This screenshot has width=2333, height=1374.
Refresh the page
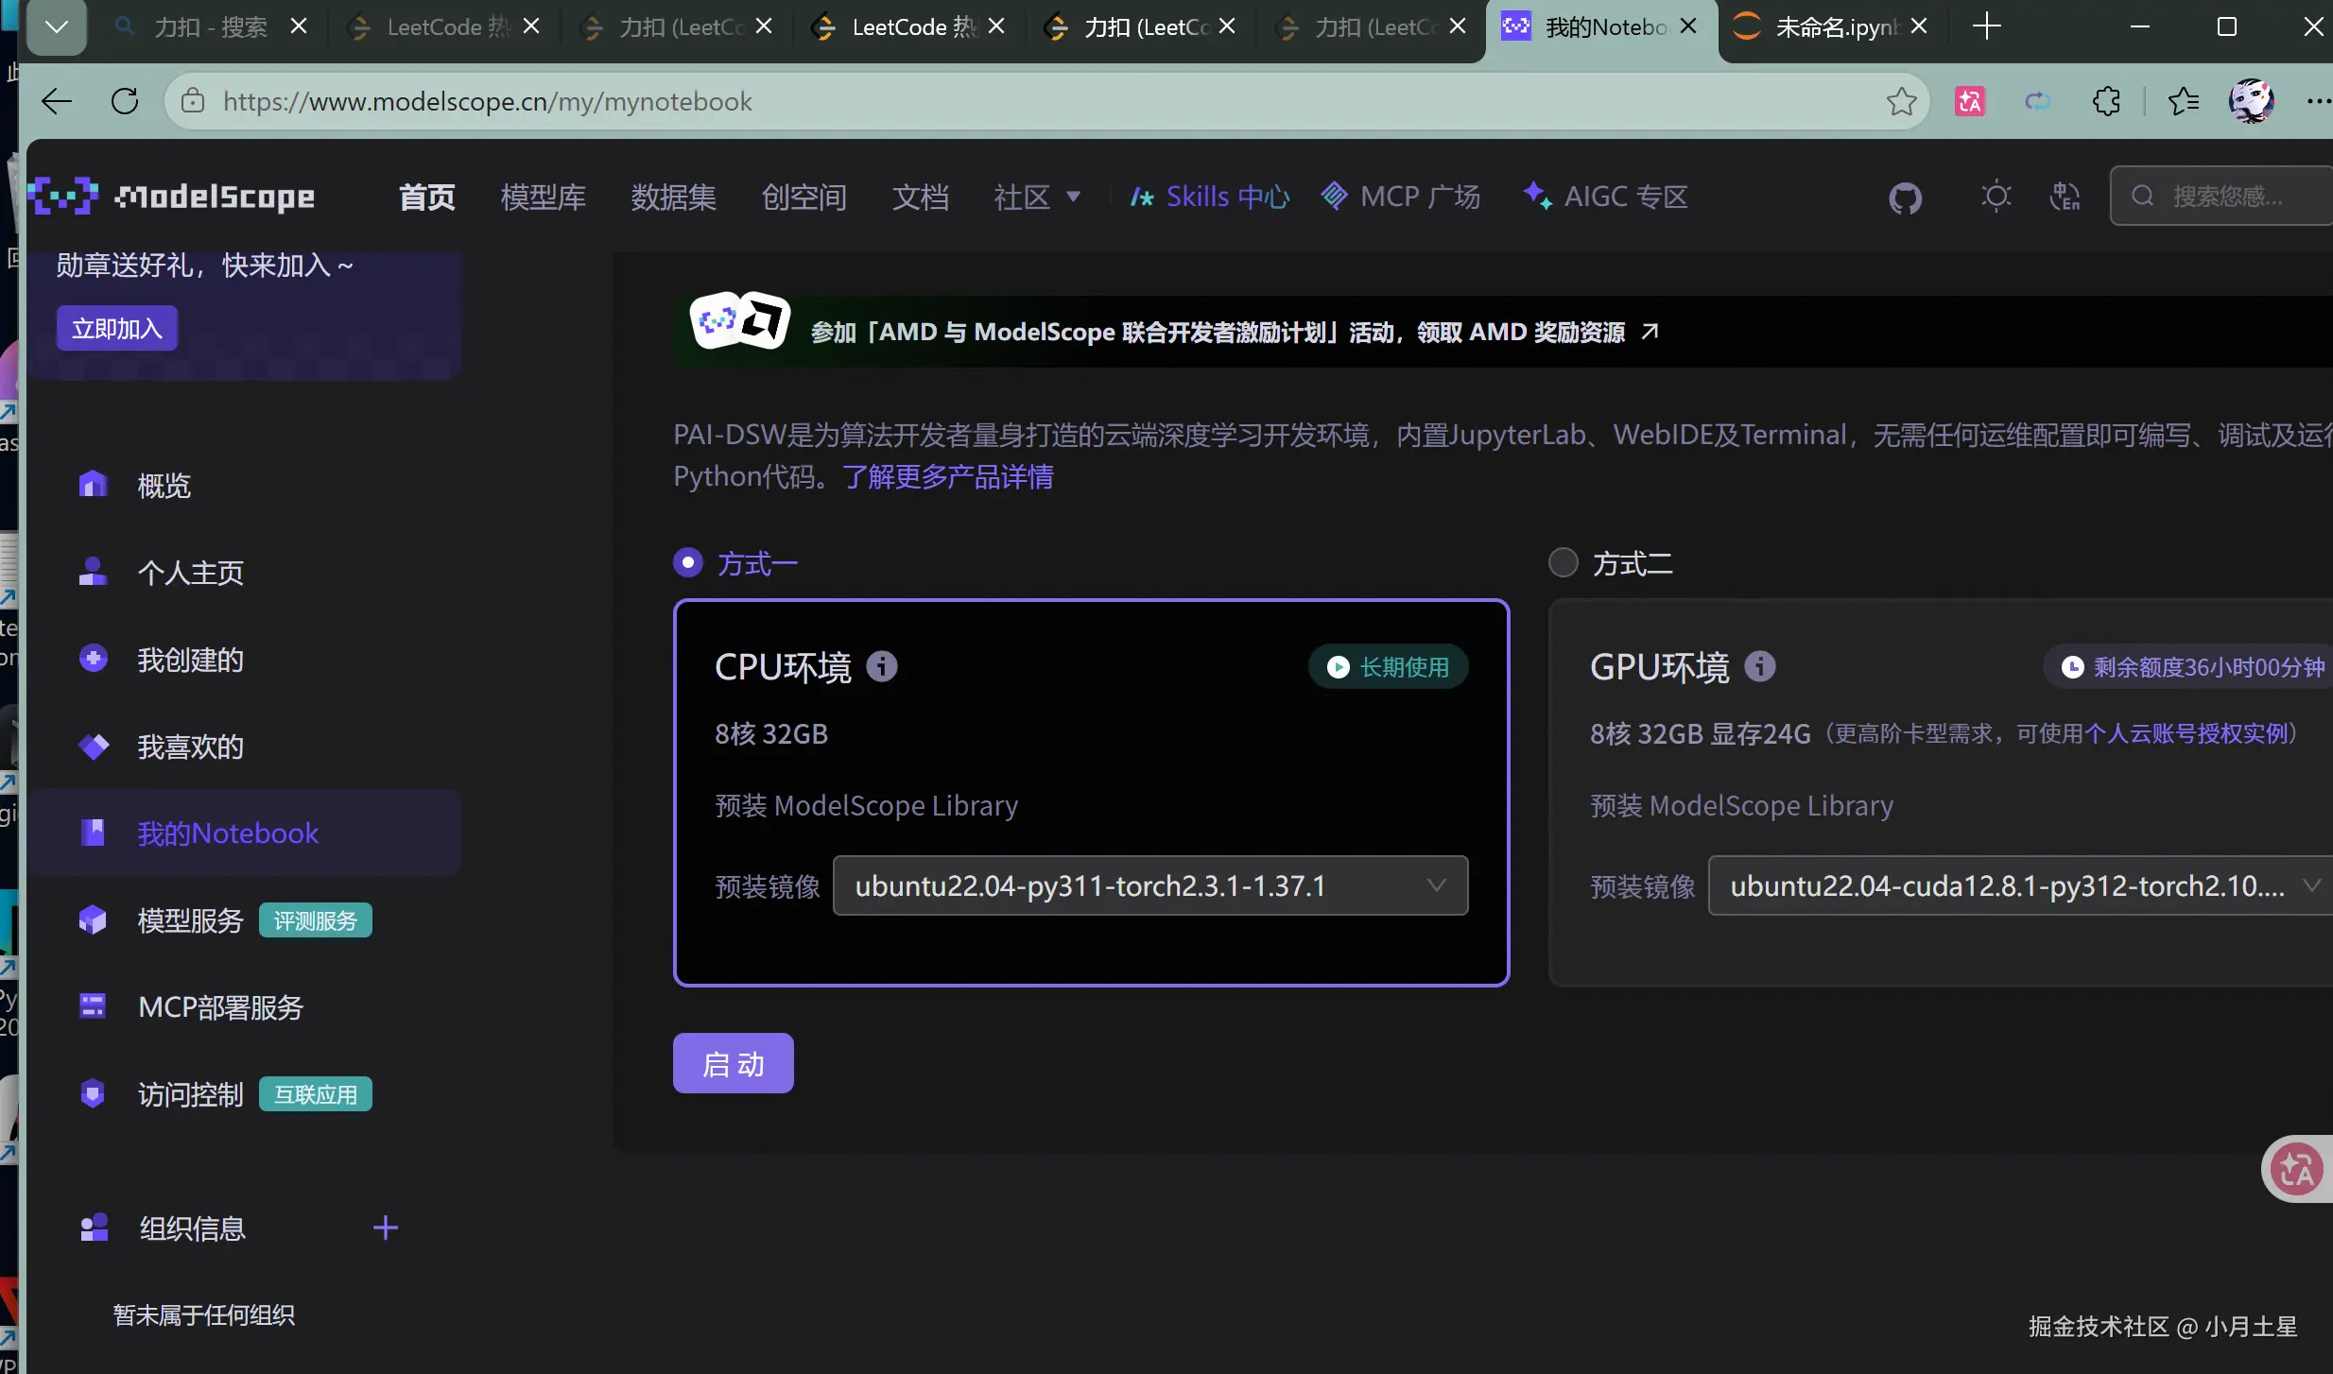click(125, 101)
